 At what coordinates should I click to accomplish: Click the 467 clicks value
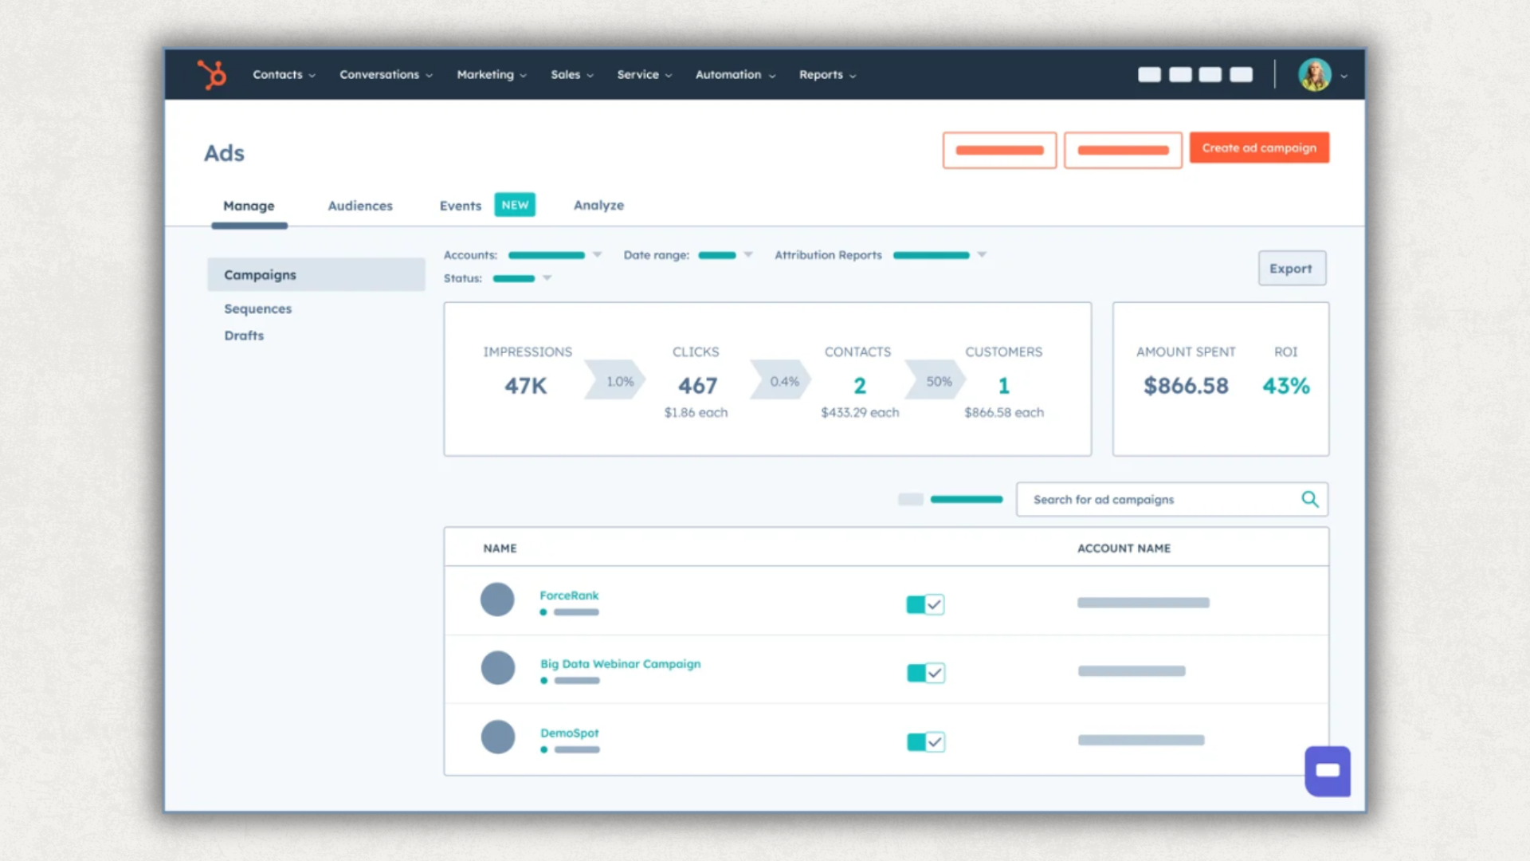pyautogui.click(x=698, y=386)
